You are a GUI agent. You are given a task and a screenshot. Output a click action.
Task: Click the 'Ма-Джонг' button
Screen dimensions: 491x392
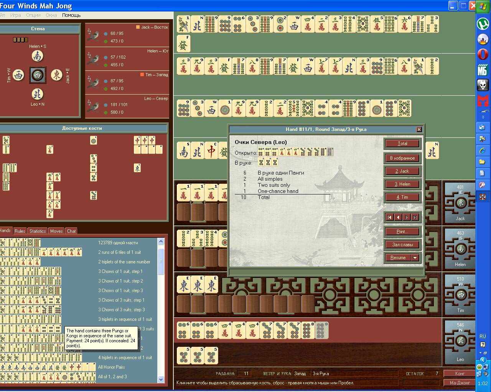click(460, 382)
